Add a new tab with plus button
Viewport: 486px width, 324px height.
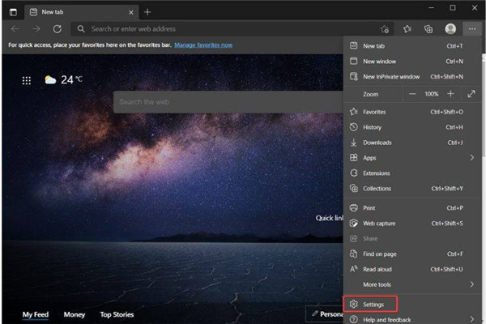(x=147, y=12)
